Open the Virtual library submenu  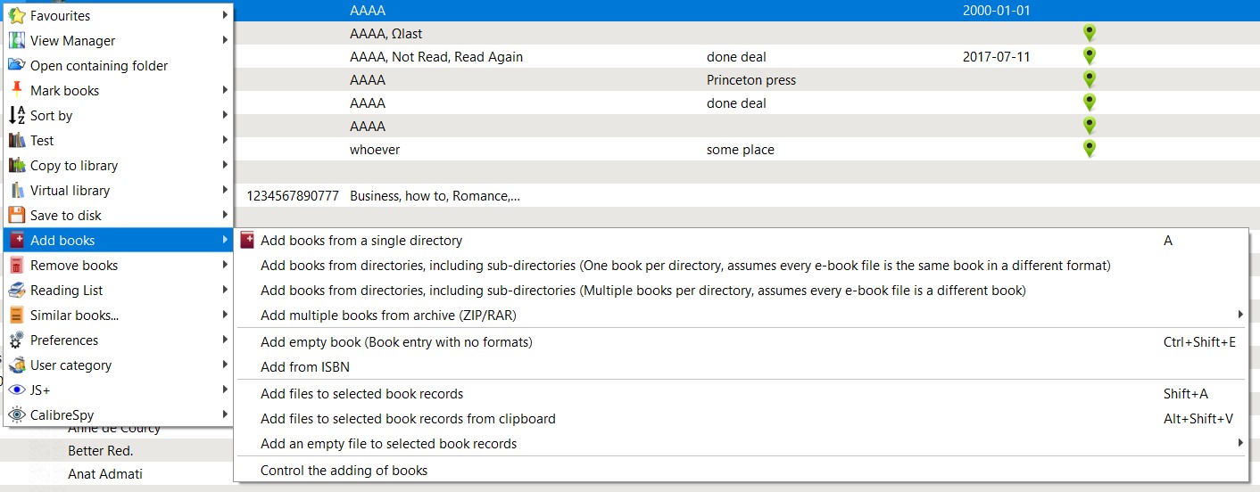click(70, 190)
